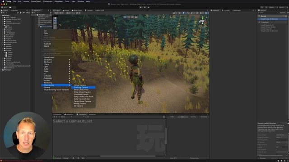The height and width of the screenshot is (162, 289).
Task: Toggle 2D view mode in Scene toolbar
Action: [179, 13]
